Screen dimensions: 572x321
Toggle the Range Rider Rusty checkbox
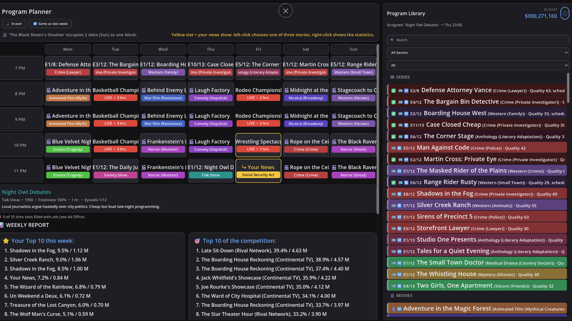point(394,182)
